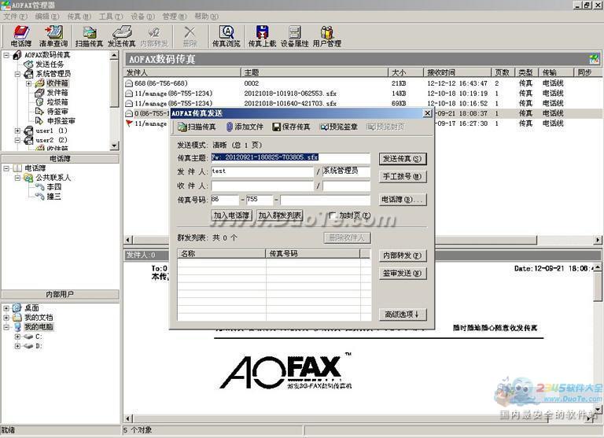Click 扫描传真 in the send dialog toolbar
The image size is (604, 438).
tap(197, 127)
